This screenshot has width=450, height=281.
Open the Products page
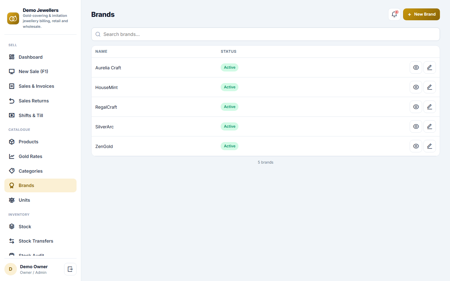click(x=40, y=142)
